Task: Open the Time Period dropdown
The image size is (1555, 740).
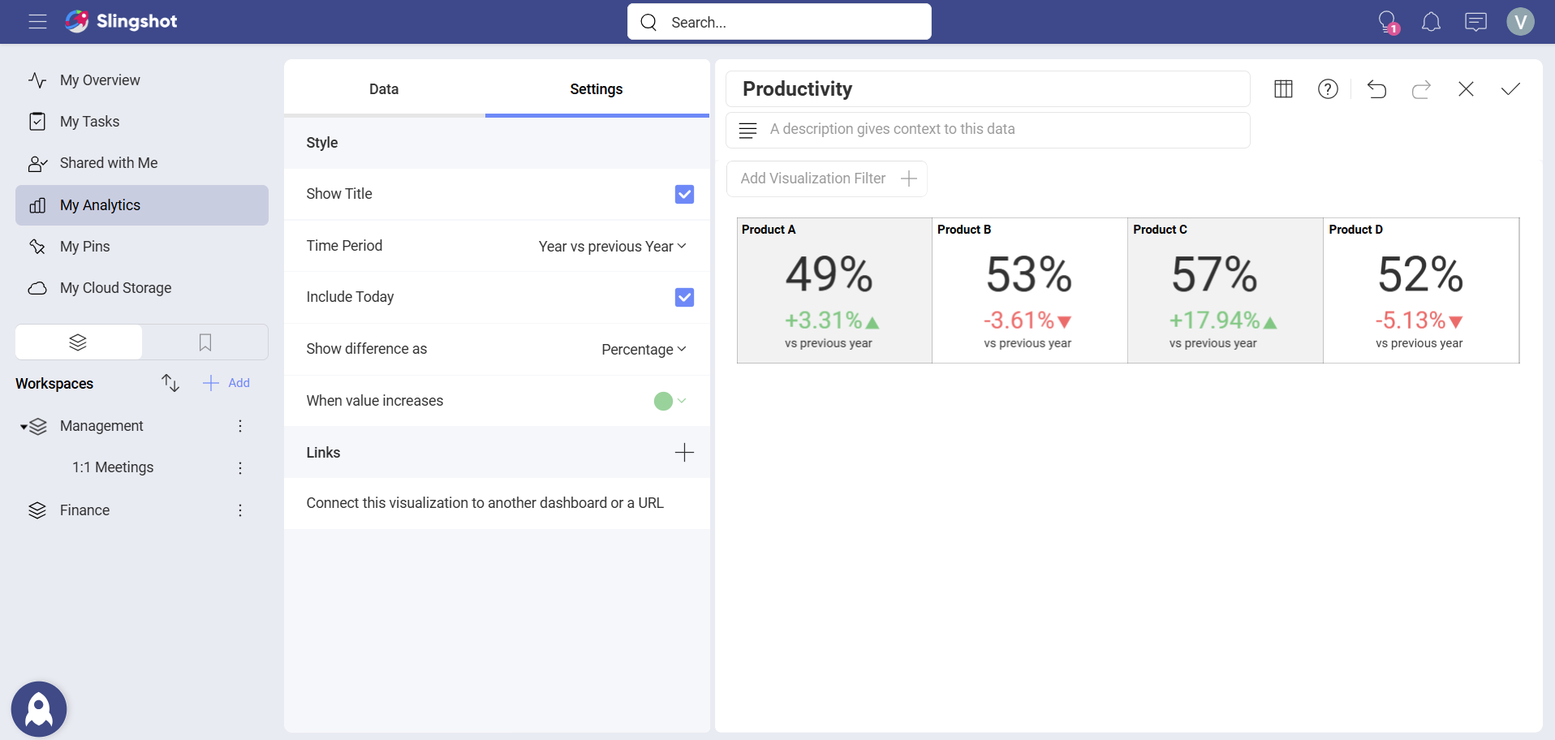Action: (612, 246)
